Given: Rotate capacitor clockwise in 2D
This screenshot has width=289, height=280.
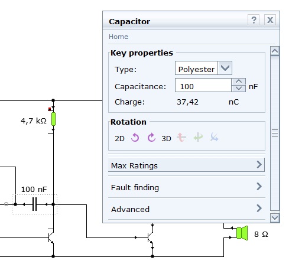Looking at the screenshot, I should click(x=151, y=138).
